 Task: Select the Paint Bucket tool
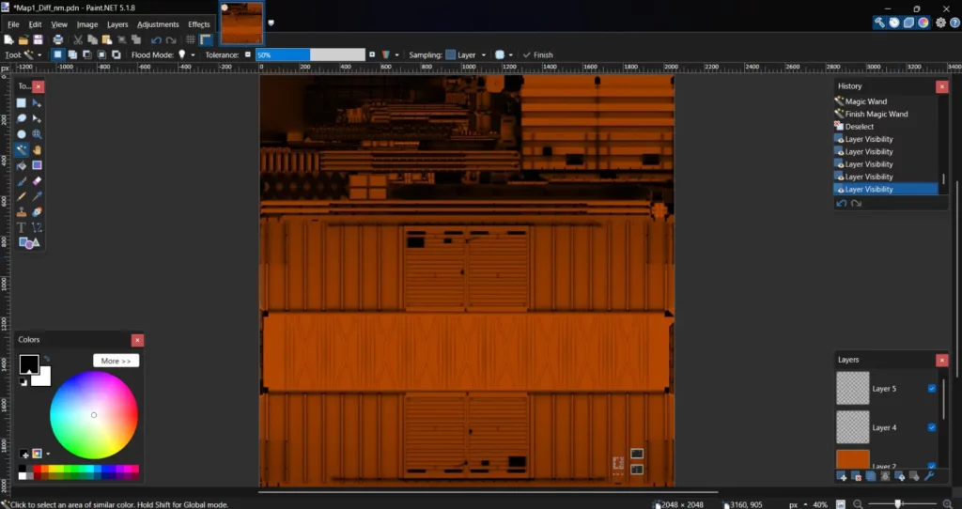[22, 165]
